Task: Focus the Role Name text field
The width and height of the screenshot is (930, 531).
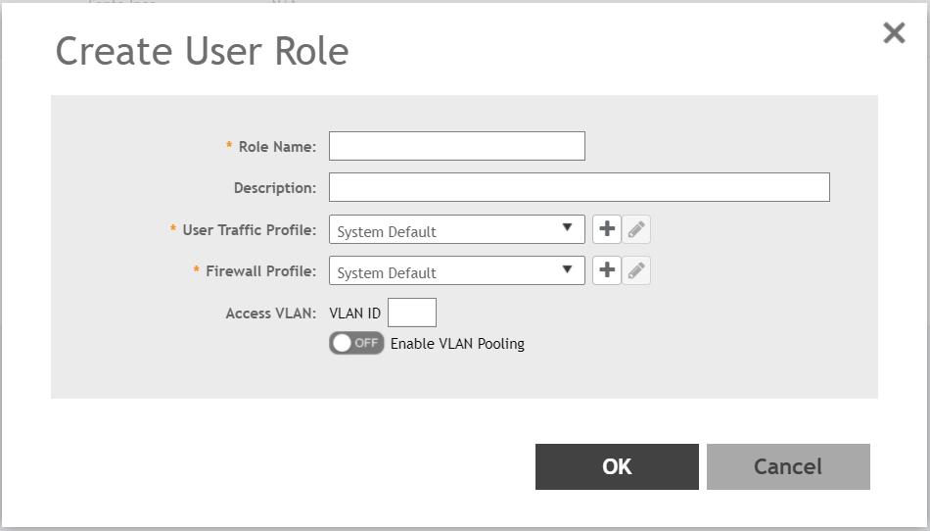Action: pos(456,146)
